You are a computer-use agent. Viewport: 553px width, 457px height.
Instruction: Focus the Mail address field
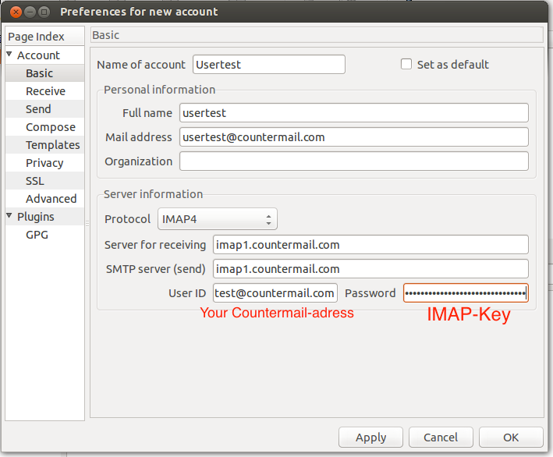(354, 137)
